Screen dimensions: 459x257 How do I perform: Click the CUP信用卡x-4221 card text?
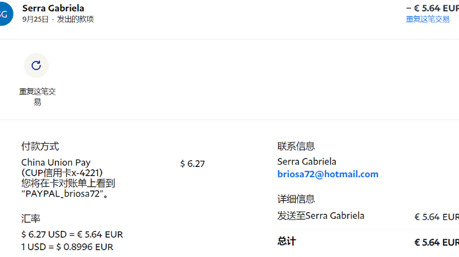[x=62, y=173]
